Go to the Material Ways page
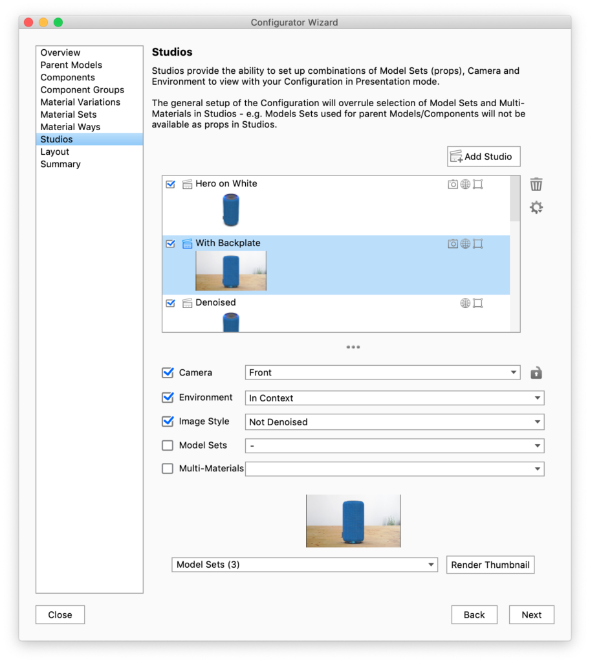This screenshot has width=590, height=663. point(70,127)
